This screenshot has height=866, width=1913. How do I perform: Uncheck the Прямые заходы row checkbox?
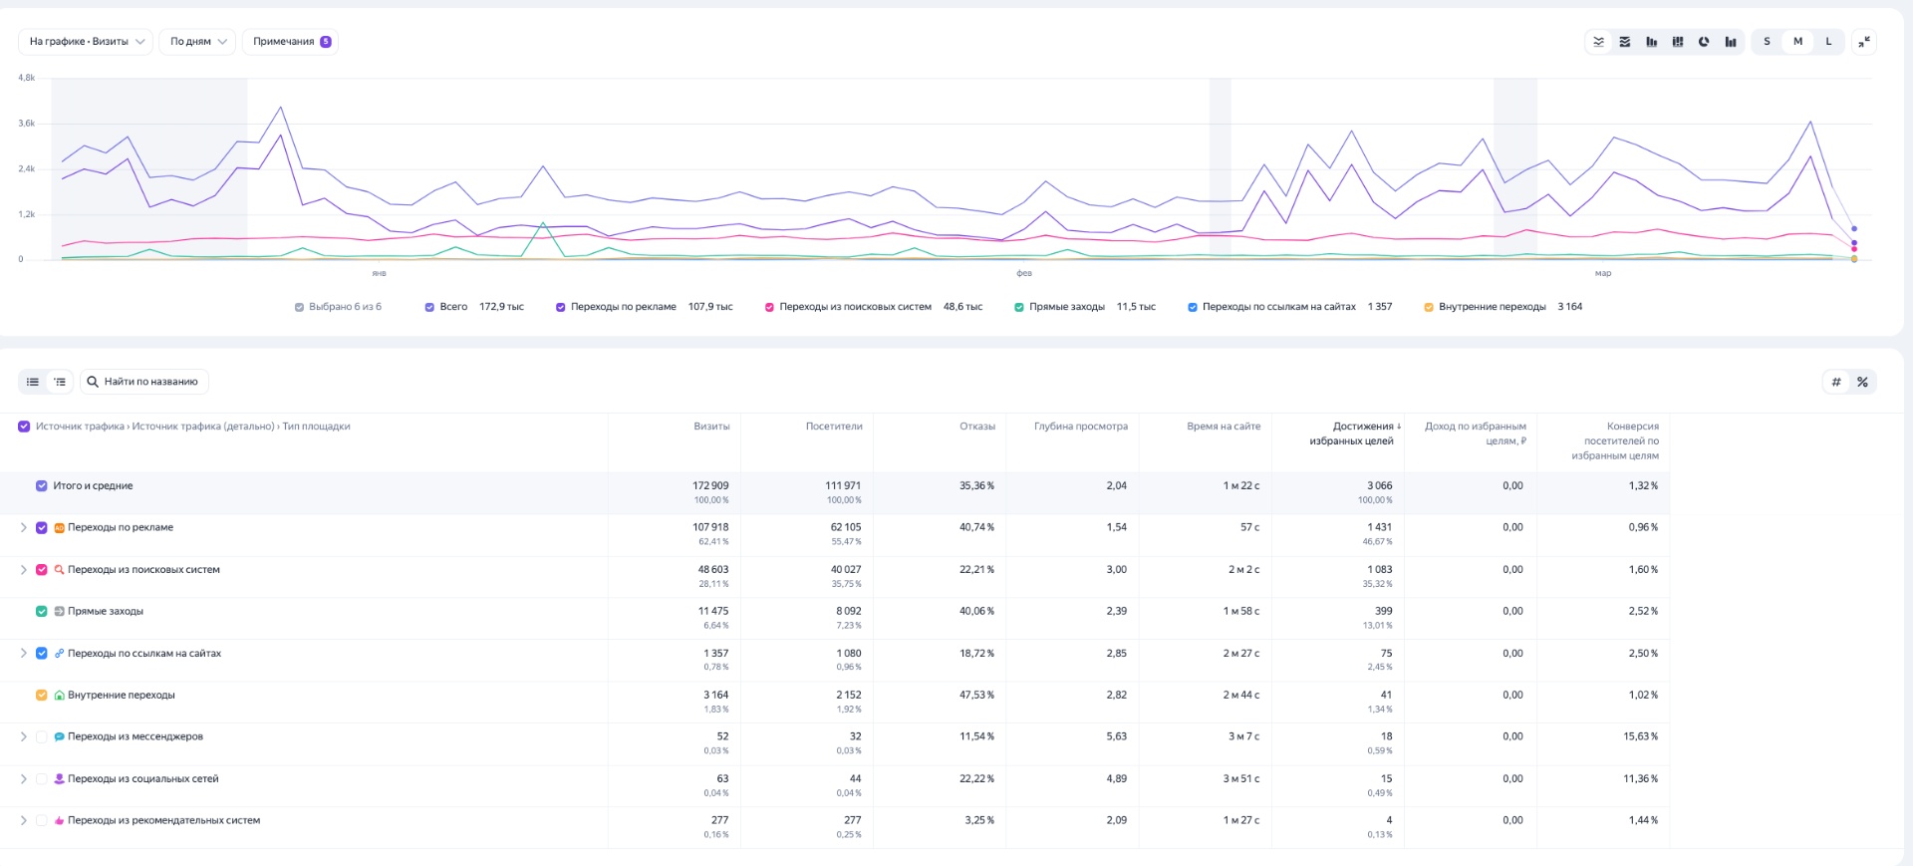click(42, 612)
